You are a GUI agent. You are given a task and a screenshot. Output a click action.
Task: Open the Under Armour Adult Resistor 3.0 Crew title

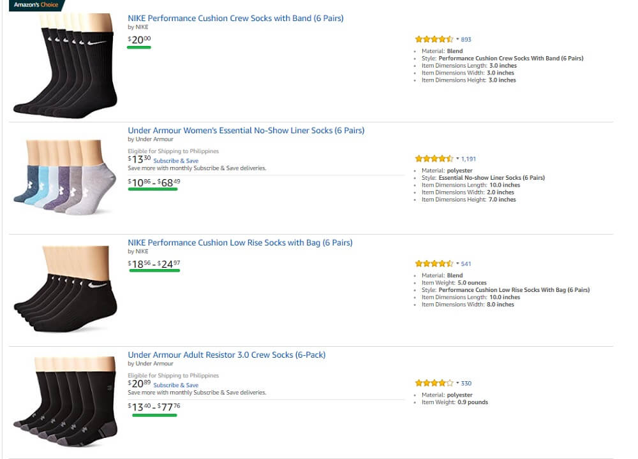point(226,355)
